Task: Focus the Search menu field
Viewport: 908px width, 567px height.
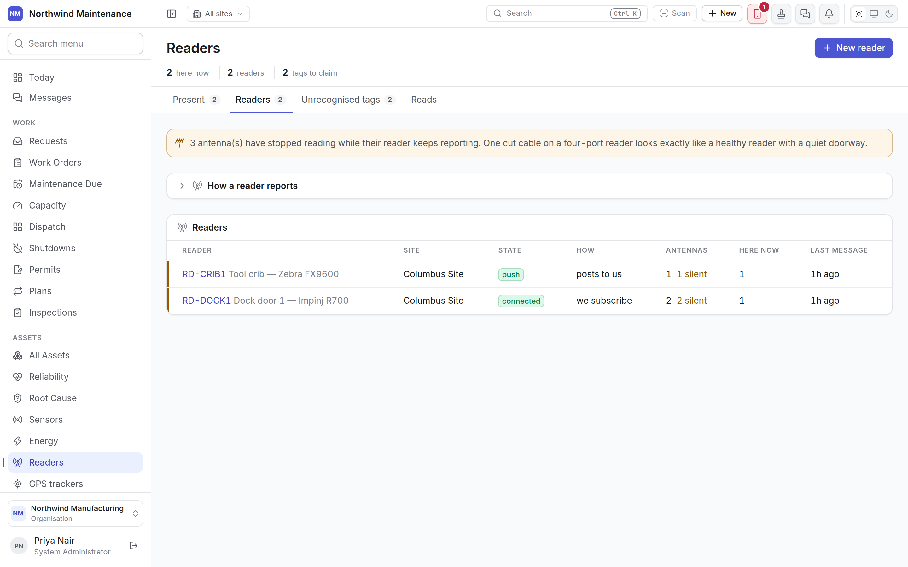Action: pyautogui.click(x=75, y=43)
